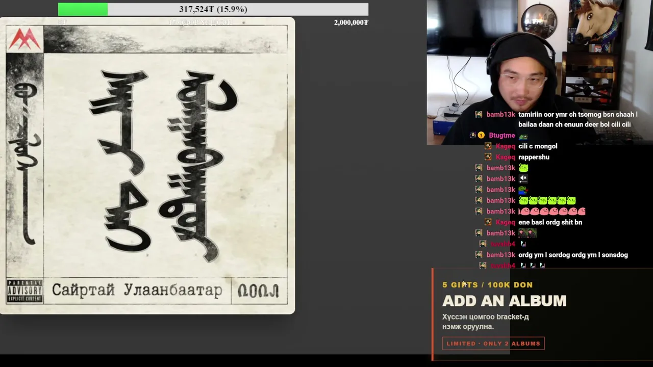Click the numbered badge beside Btugtme
Screen dimensions: 653x367
click(x=481, y=136)
